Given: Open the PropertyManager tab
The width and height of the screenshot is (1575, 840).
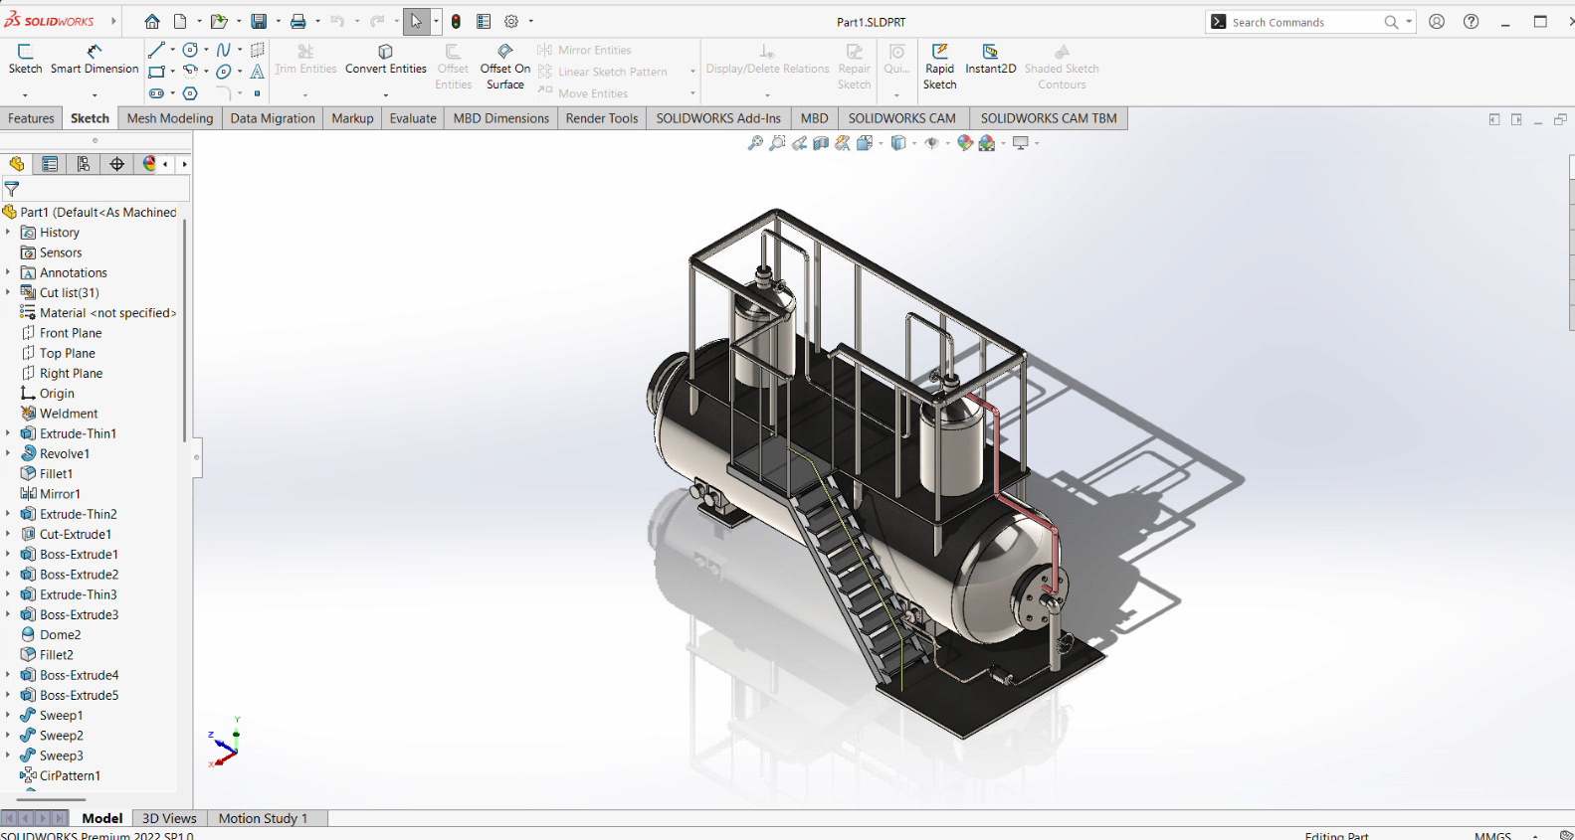Looking at the screenshot, I should point(50,164).
